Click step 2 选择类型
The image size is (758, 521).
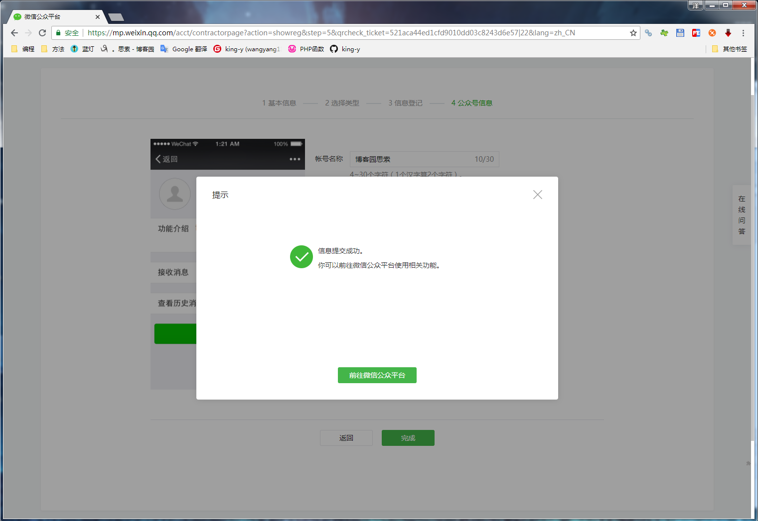coord(342,103)
